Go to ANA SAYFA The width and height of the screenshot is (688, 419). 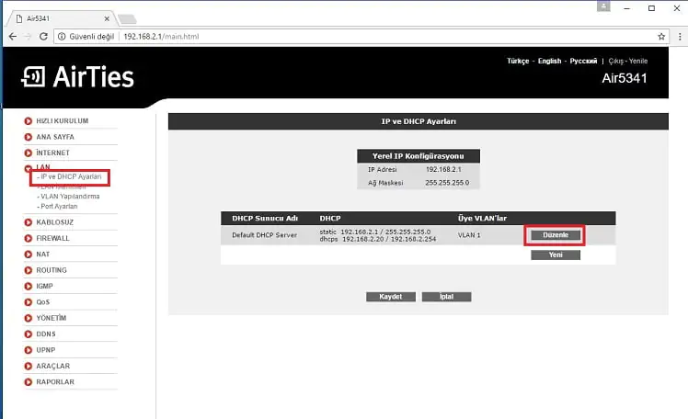[x=55, y=137]
